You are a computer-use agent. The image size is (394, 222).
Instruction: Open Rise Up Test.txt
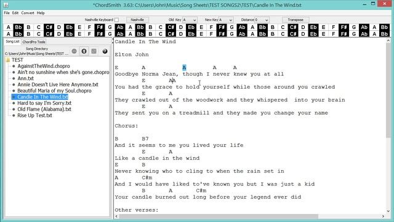34,115
